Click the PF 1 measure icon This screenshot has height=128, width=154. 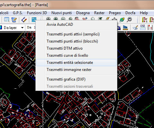145,20
